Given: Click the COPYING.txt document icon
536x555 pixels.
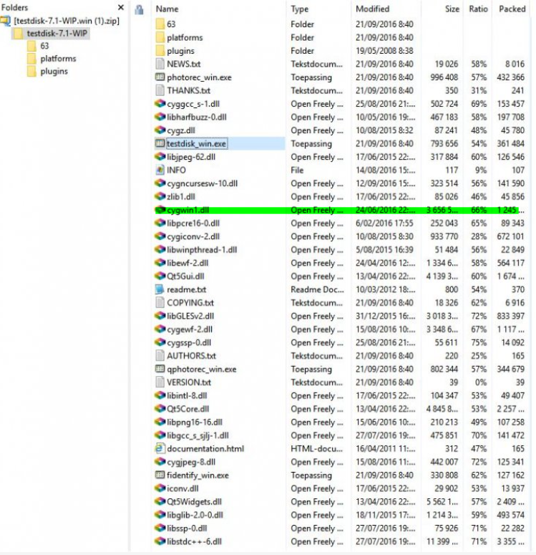Looking at the screenshot, I should pos(160,303).
